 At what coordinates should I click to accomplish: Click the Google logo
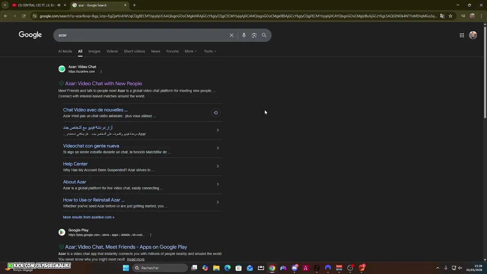(30, 35)
